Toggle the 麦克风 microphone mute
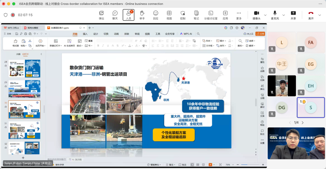Viewport: 326px width, 169px height. 275,15
